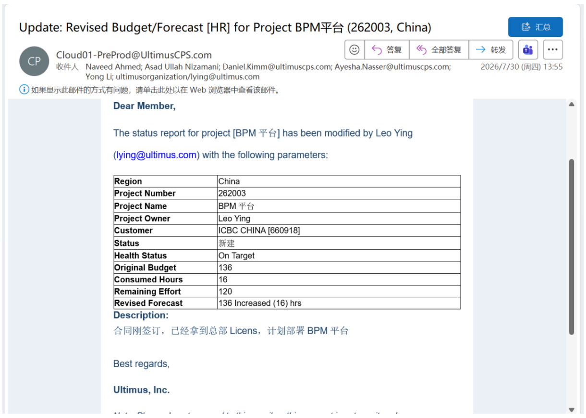
Task: Click the Best regards, line
Action: (142, 364)
